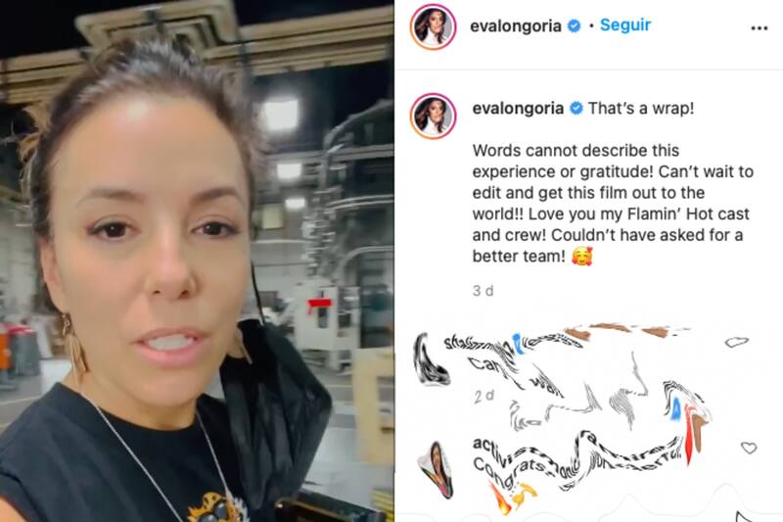Image resolution: width=783 pixels, height=522 pixels.
Task: Open evalongoria profile from header username
Action: 516,26
